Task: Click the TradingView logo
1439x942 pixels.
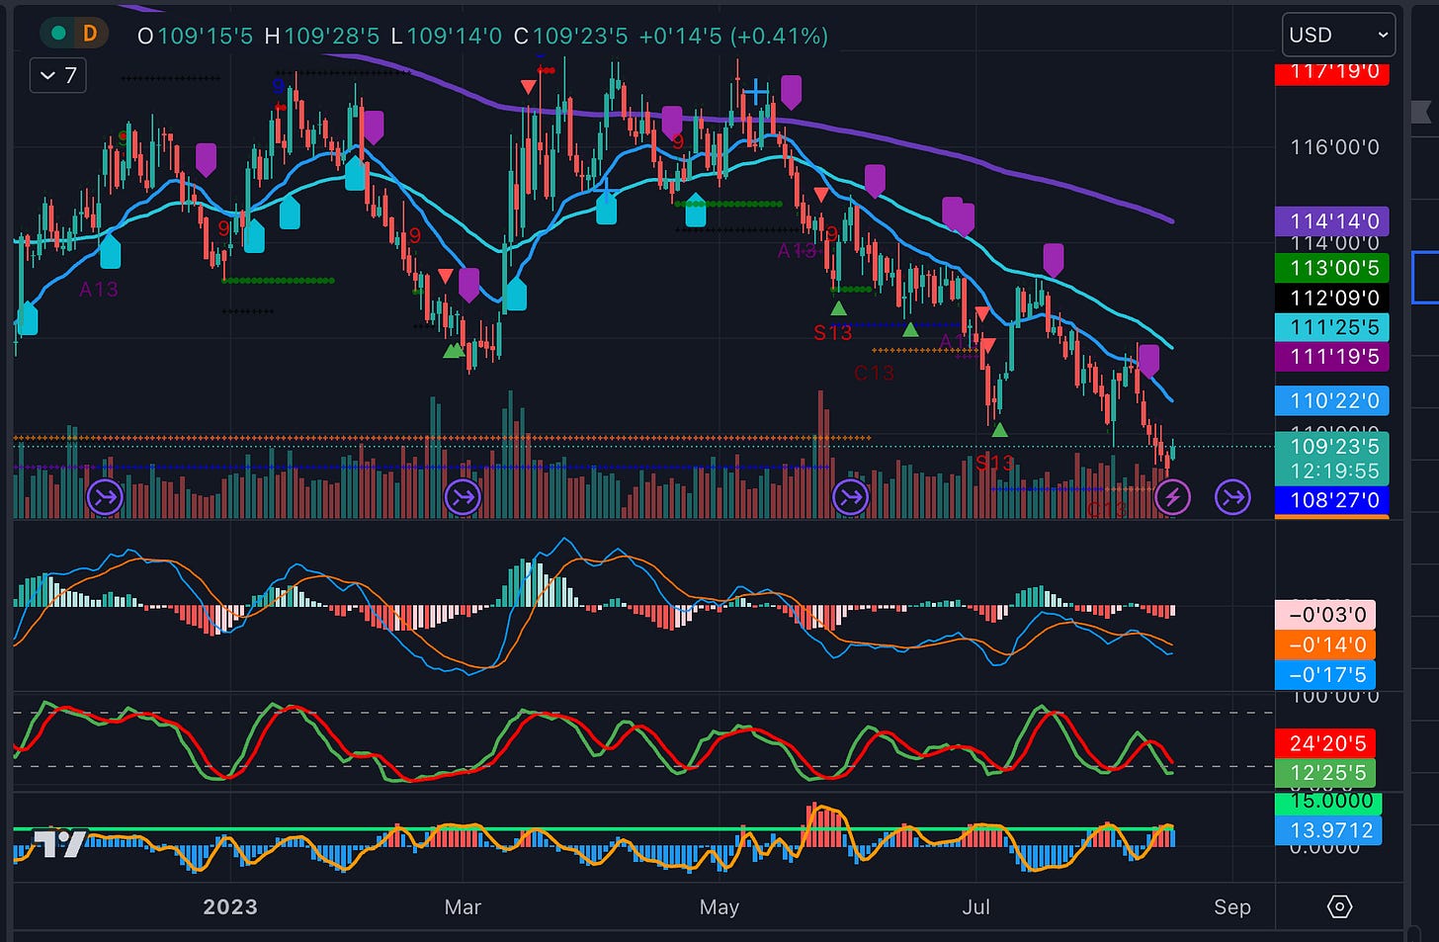Action: [x=59, y=843]
